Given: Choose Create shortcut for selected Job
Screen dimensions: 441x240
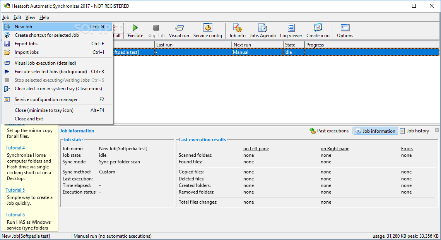Looking at the screenshot, I should pyautogui.click(x=57, y=35).
